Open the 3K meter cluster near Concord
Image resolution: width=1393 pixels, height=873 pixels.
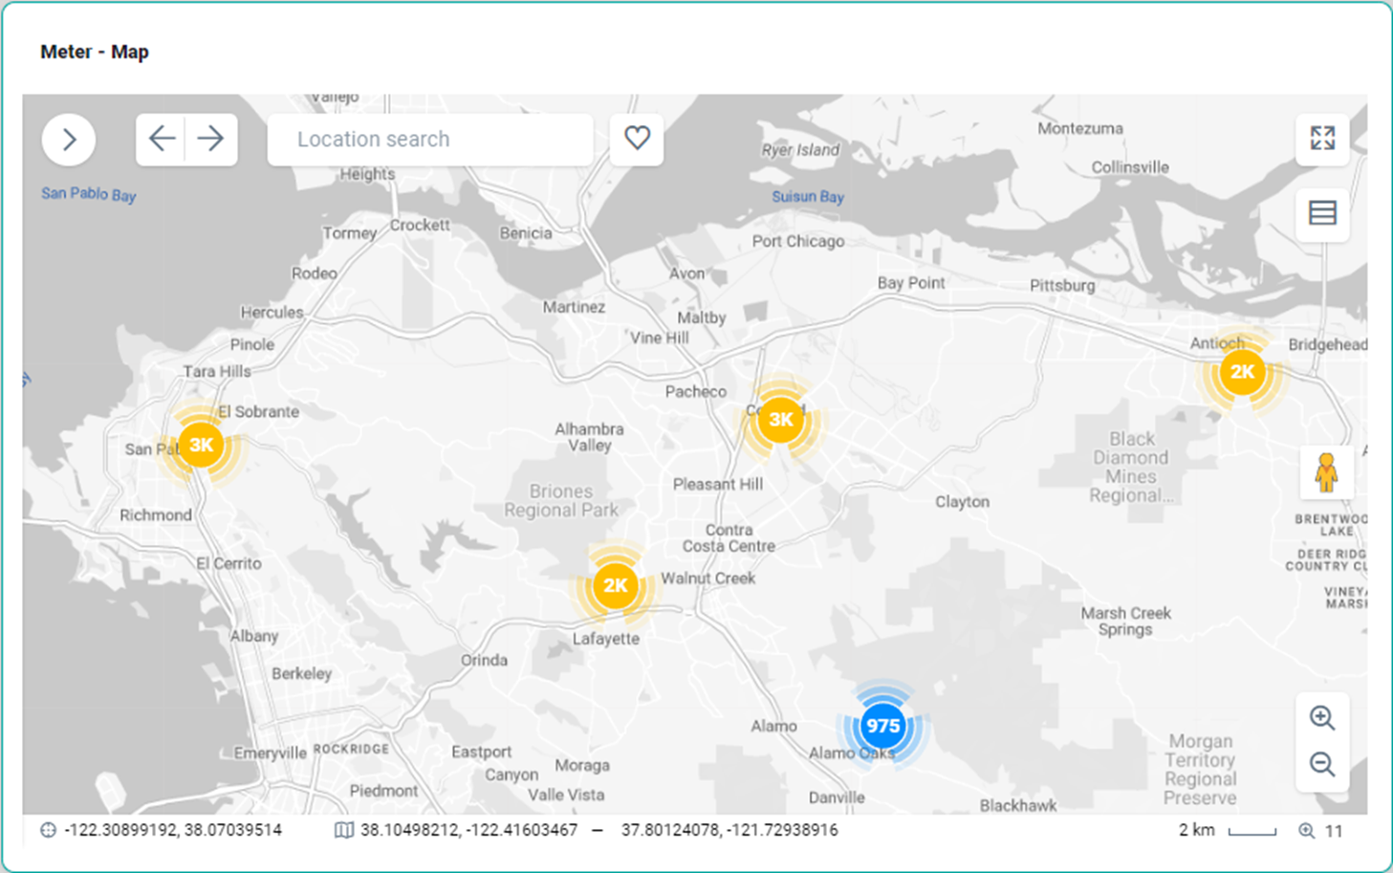(x=781, y=420)
